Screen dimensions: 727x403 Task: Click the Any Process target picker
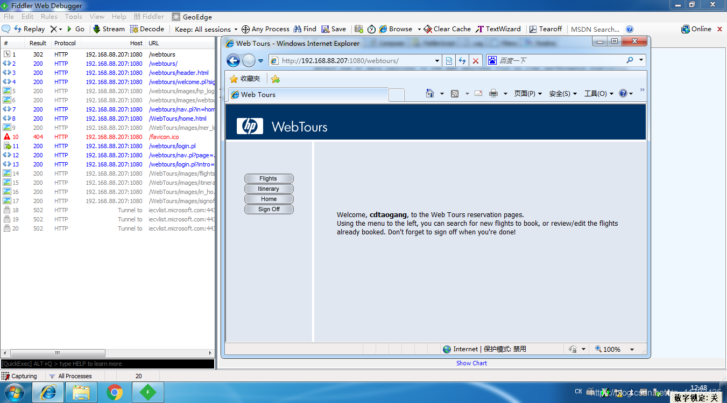click(265, 29)
